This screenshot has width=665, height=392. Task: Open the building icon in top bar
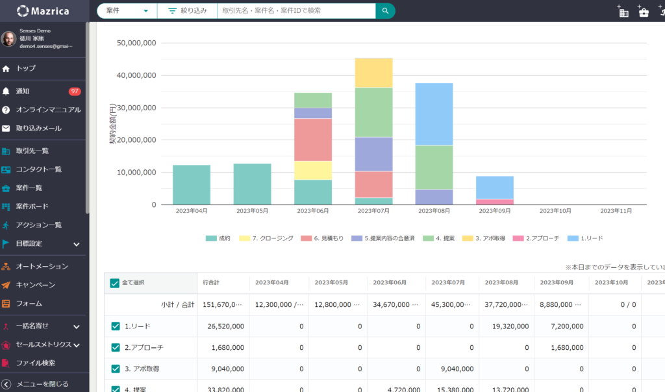623,12
